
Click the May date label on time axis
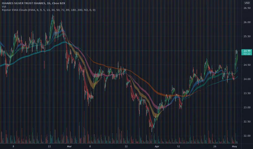coord(234,146)
